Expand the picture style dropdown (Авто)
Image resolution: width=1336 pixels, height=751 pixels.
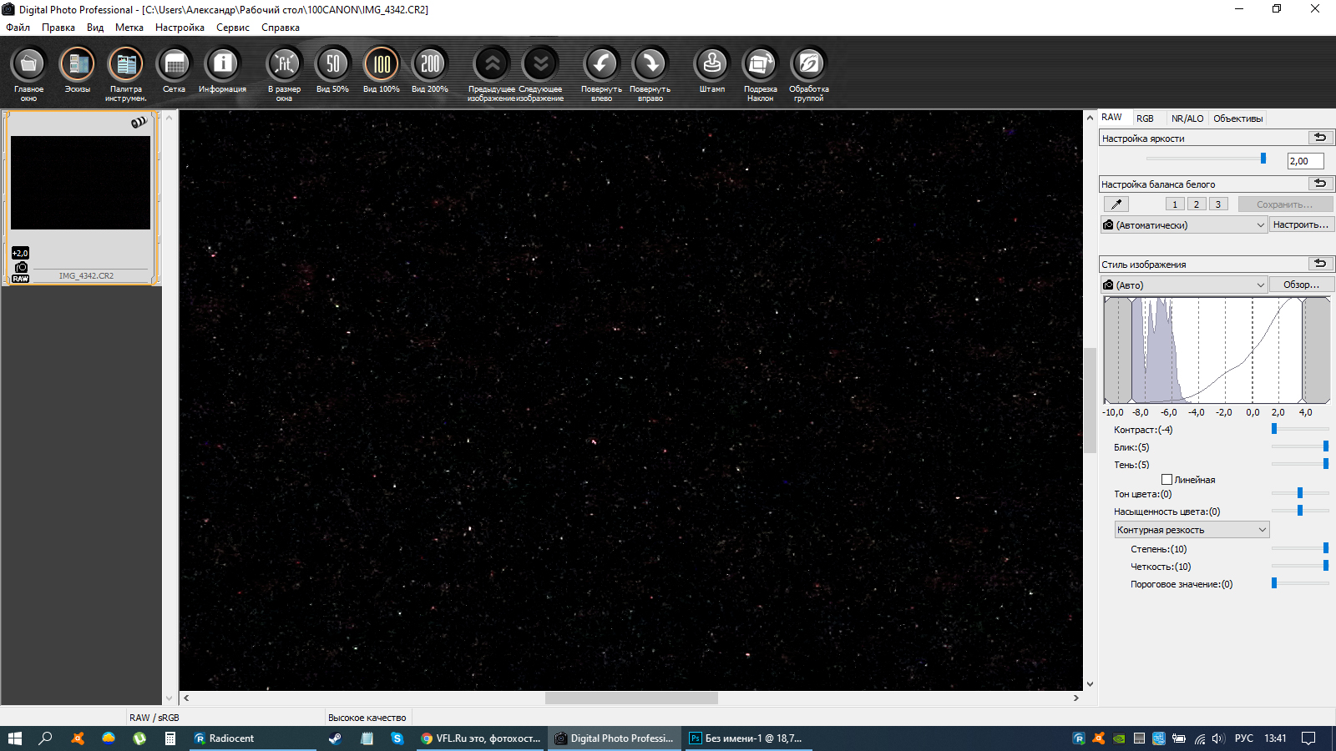click(x=1184, y=285)
